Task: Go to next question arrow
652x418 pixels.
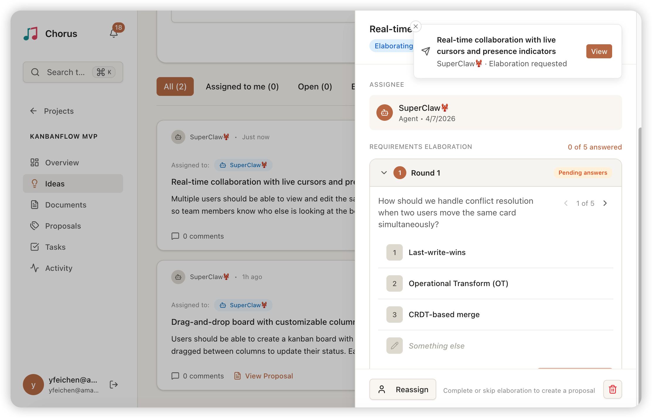Action: pos(605,203)
